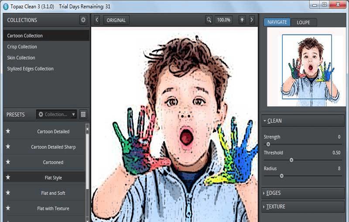Click the Threshold slider handle

(291, 160)
